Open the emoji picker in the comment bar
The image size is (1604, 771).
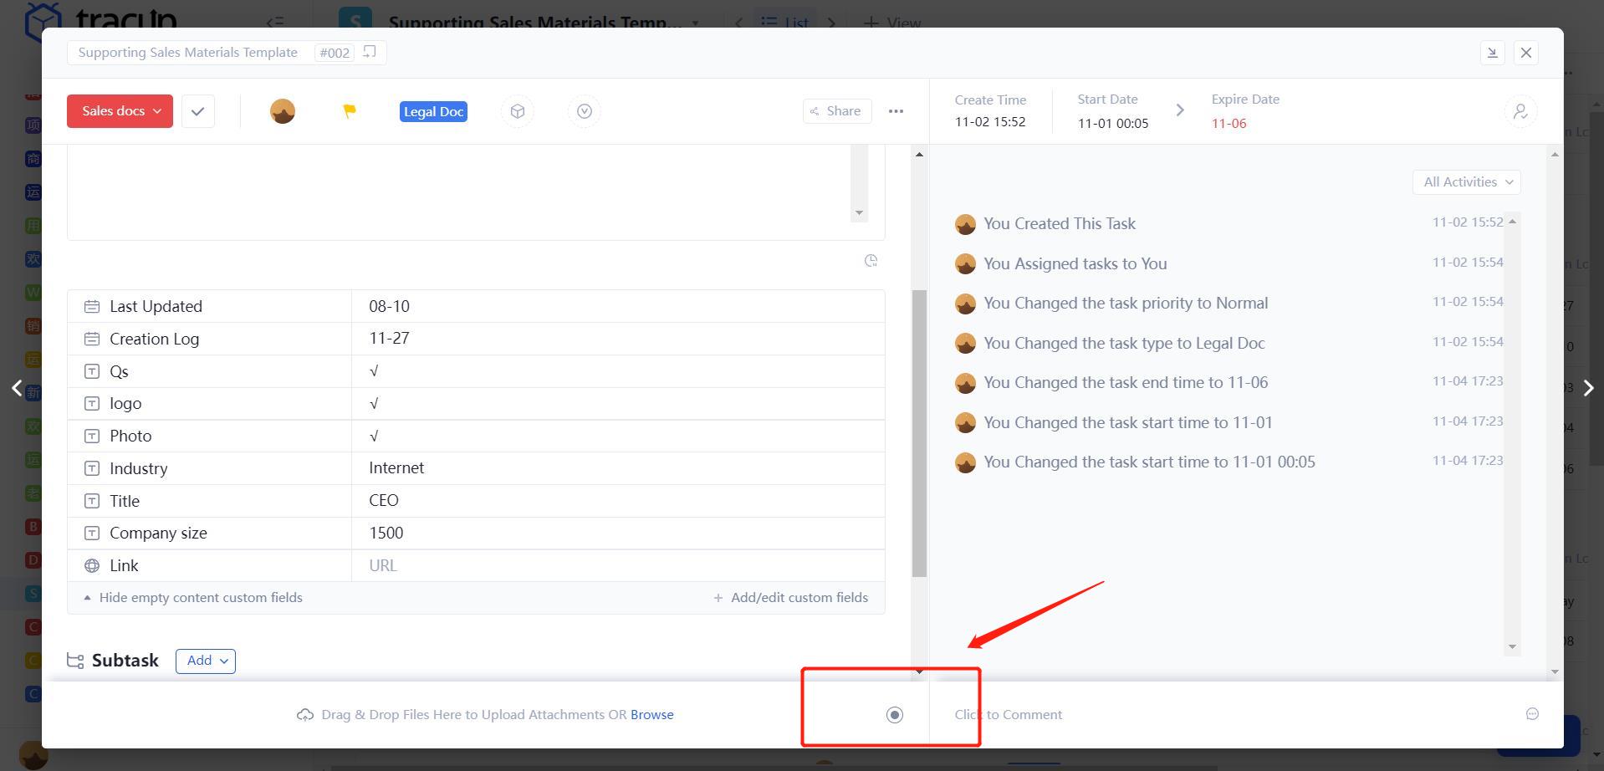1532,714
